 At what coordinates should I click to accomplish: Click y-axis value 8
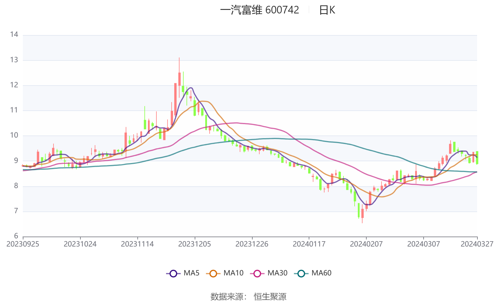16,186
